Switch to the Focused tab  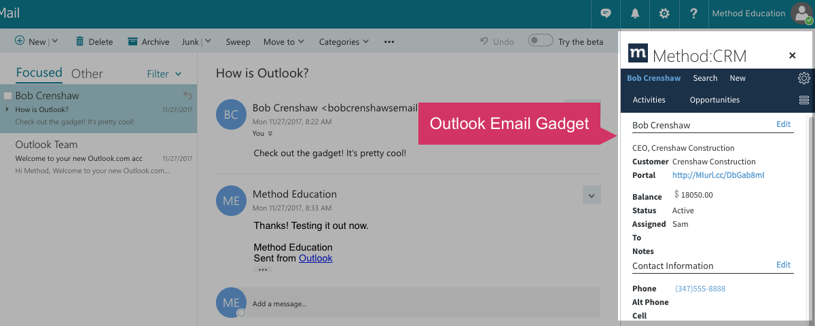(39, 73)
